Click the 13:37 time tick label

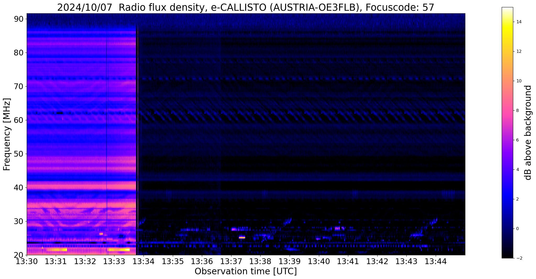[x=231, y=261]
